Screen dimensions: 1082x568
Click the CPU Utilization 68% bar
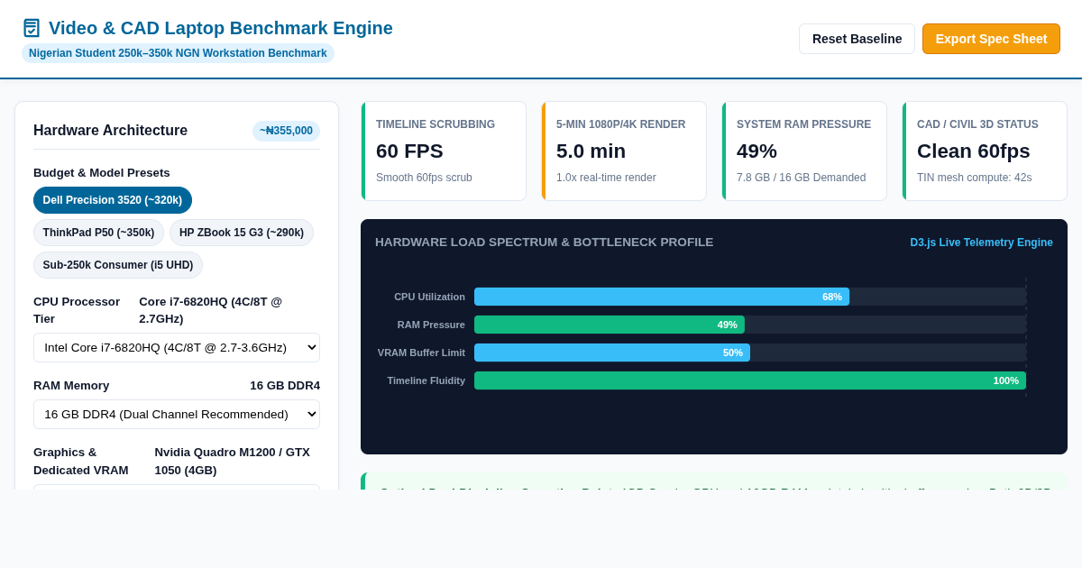(x=662, y=297)
